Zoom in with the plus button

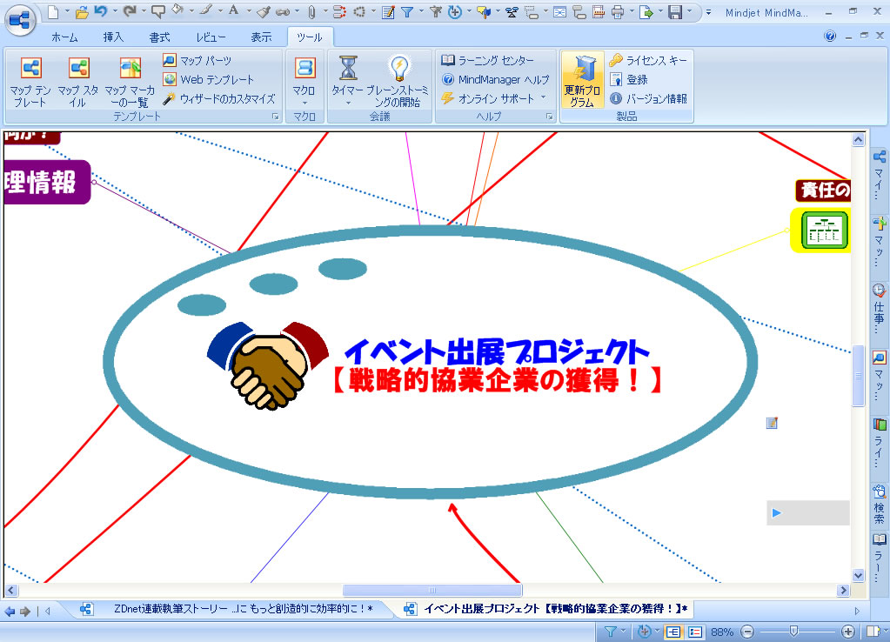pyautogui.click(x=848, y=632)
